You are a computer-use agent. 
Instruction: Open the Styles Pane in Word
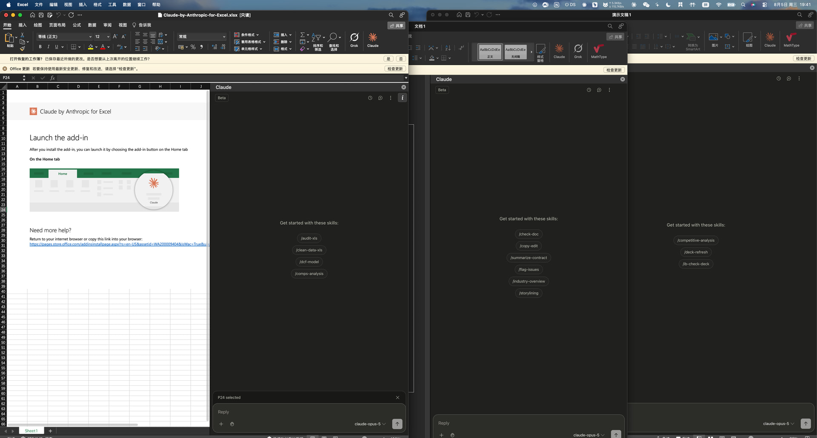[x=540, y=52]
